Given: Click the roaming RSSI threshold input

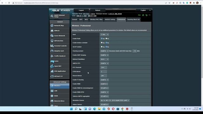Looking at the screenshot, I should click(134, 51).
